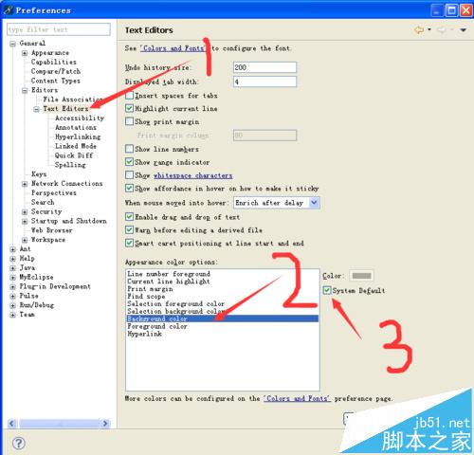
Task: Select Hyperlinking under Text Editors
Action: click(x=78, y=136)
